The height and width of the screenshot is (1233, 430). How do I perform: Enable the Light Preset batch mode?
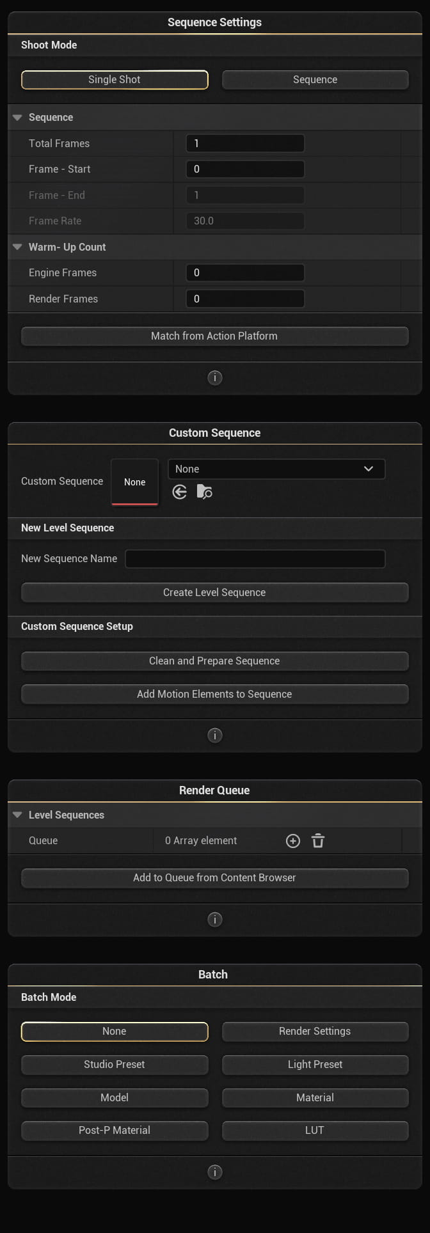tap(315, 1064)
